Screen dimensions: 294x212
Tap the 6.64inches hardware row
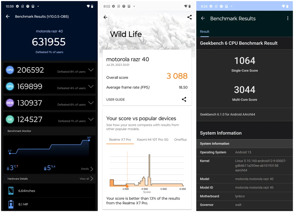(x=49, y=191)
